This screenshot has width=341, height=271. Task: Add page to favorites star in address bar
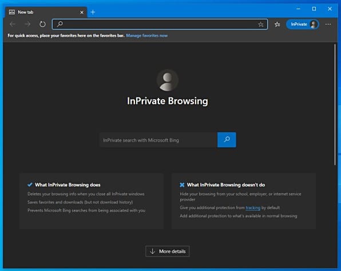point(260,25)
